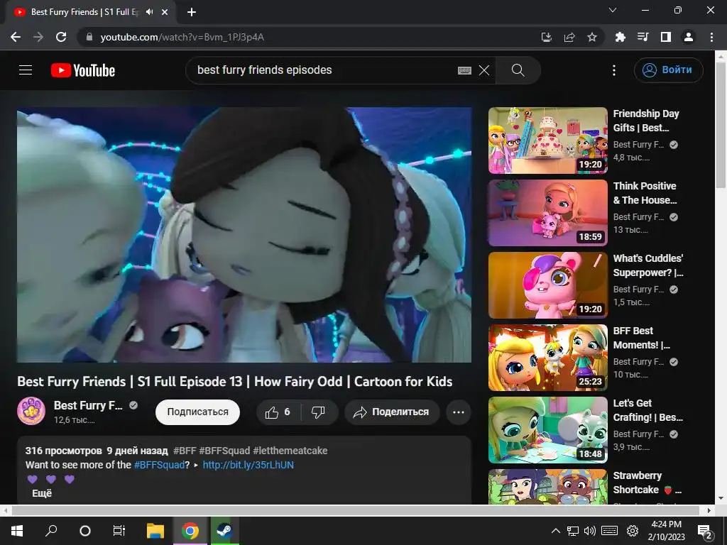This screenshot has width=727, height=545.
Task: Close the Best Furry Friends tab
Action: pyautogui.click(x=165, y=12)
